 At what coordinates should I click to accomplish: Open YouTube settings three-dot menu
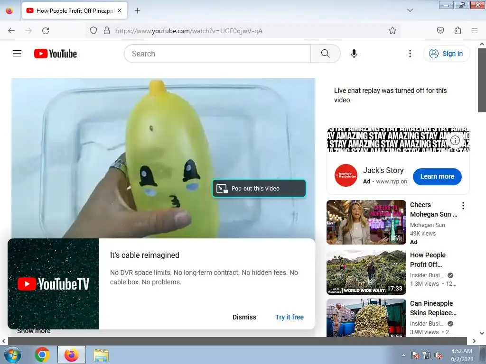click(410, 54)
